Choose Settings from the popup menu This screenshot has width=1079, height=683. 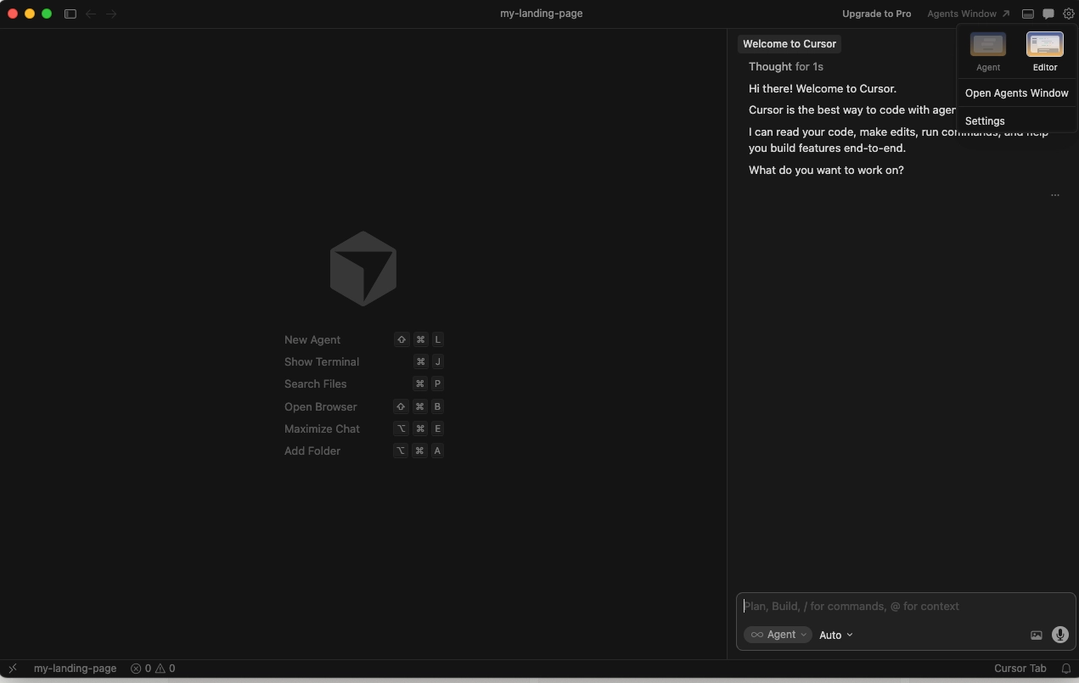[1017, 121]
